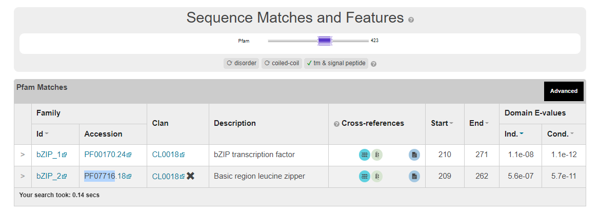The width and height of the screenshot is (599, 211).
Task: Open the tree icon in bZIP_1 row
Action: pyautogui.click(x=377, y=155)
